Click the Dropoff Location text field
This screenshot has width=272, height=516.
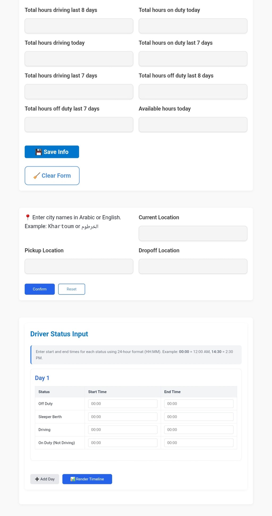click(x=193, y=266)
